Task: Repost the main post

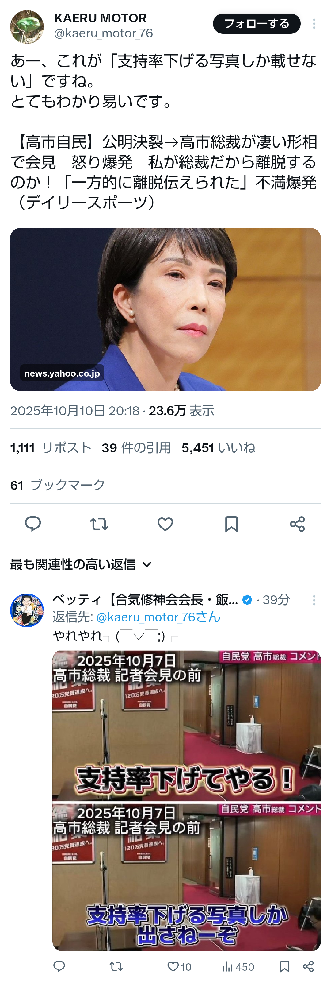Action: click(99, 524)
